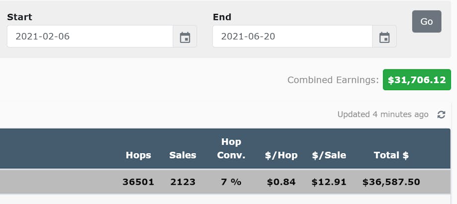Select the $36,587.50 total cell
Image resolution: width=457 pixels, height=204 pixels.
[x=391, y=182]
